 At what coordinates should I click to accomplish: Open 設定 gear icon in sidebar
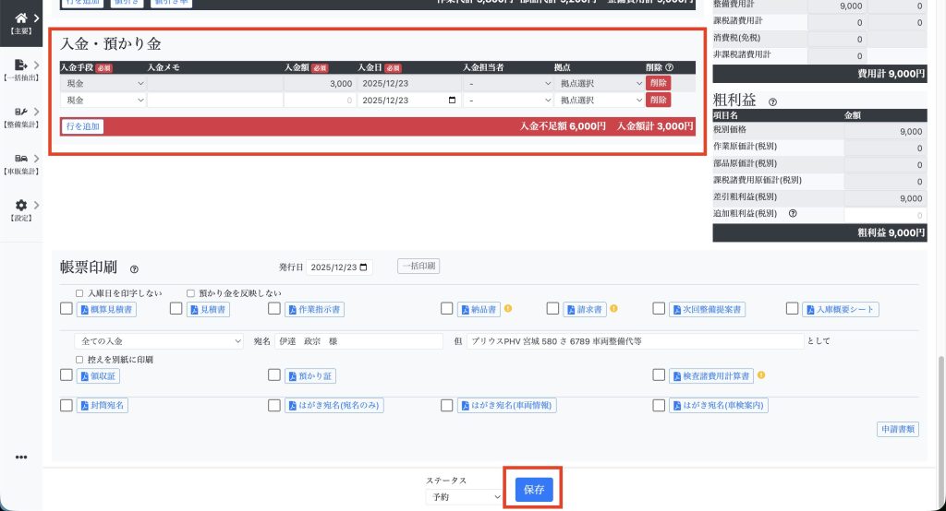coord(20,205)
